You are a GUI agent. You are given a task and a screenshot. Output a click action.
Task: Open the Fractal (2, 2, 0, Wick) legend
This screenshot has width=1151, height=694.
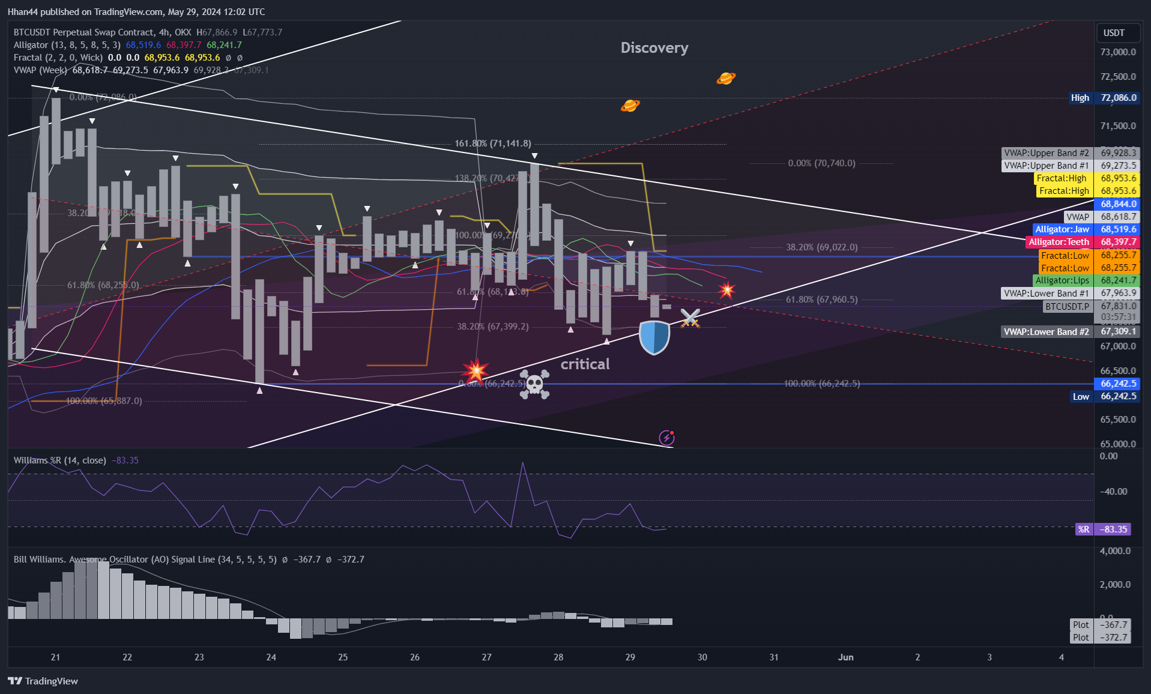(58, 58)
